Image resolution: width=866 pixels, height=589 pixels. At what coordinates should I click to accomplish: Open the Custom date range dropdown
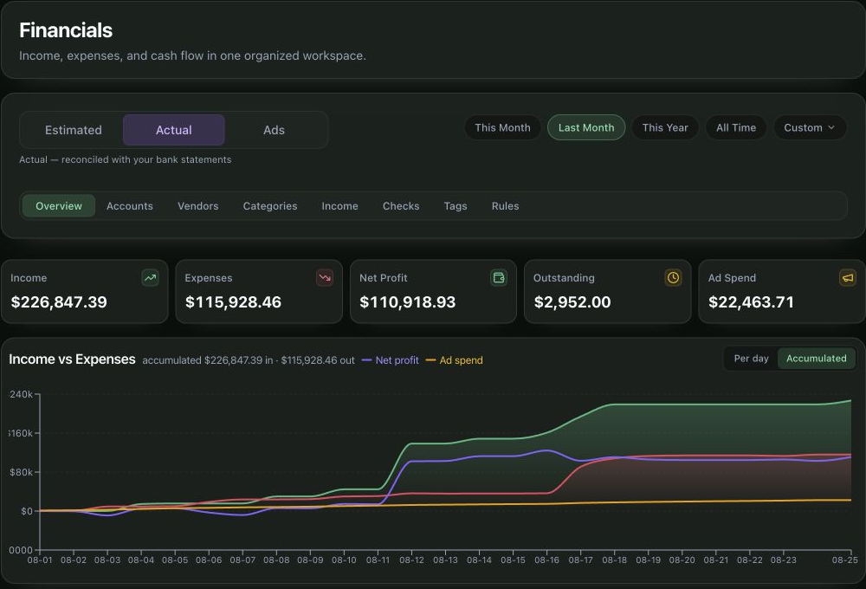(x=810, y=127)
